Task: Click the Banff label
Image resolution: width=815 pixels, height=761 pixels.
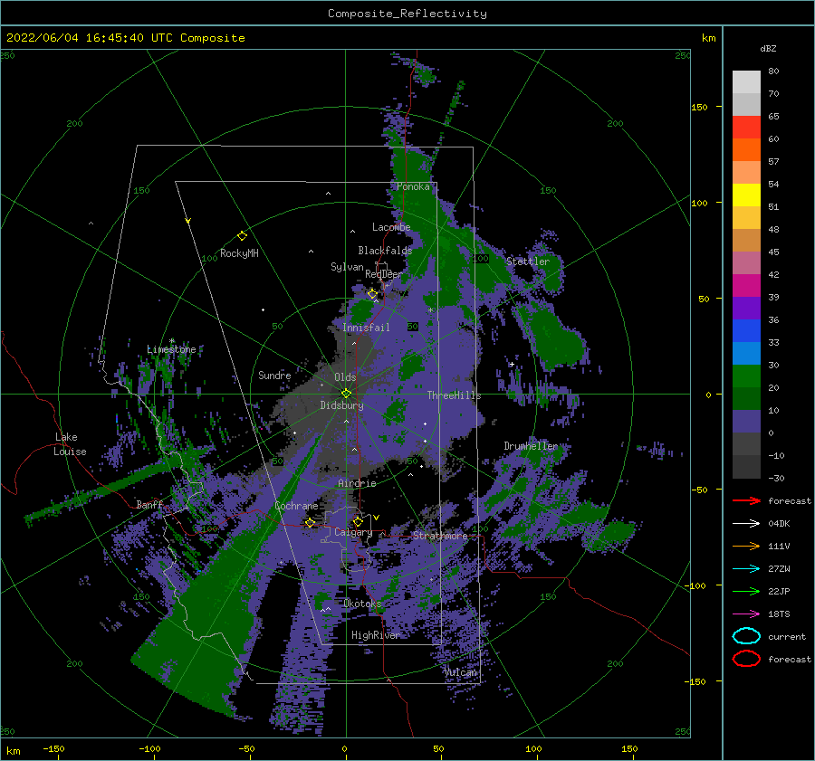Action: coord(149,504)
